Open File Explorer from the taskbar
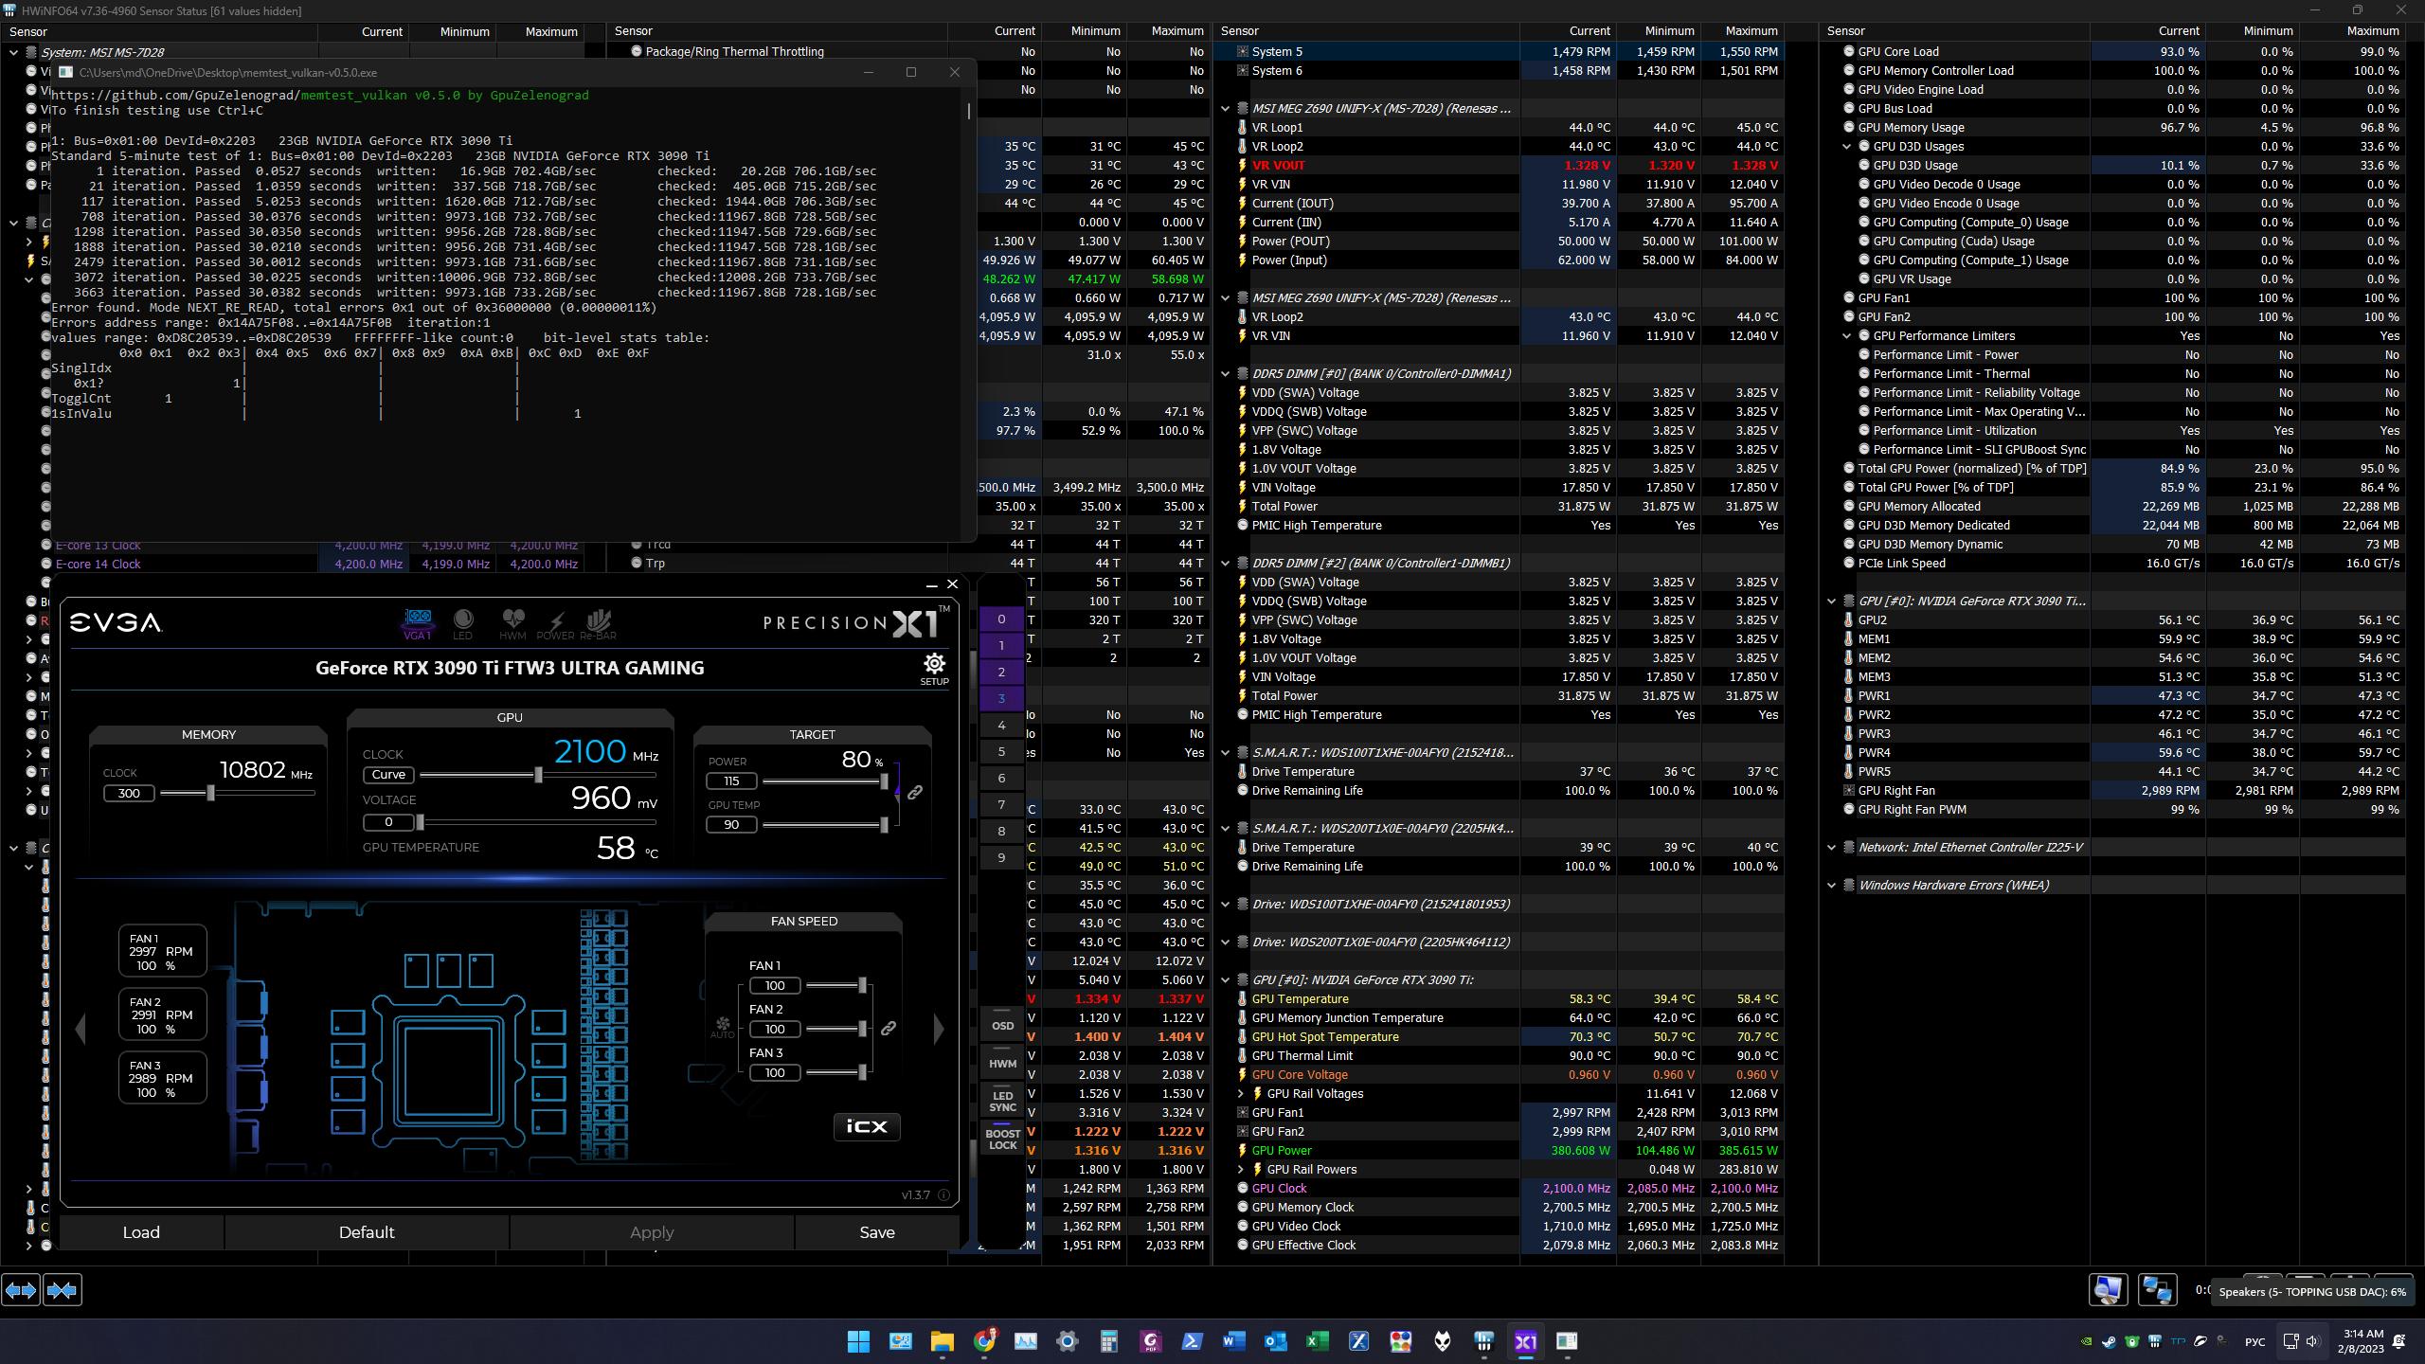2425x1364 pixels. pos(942,1341)
